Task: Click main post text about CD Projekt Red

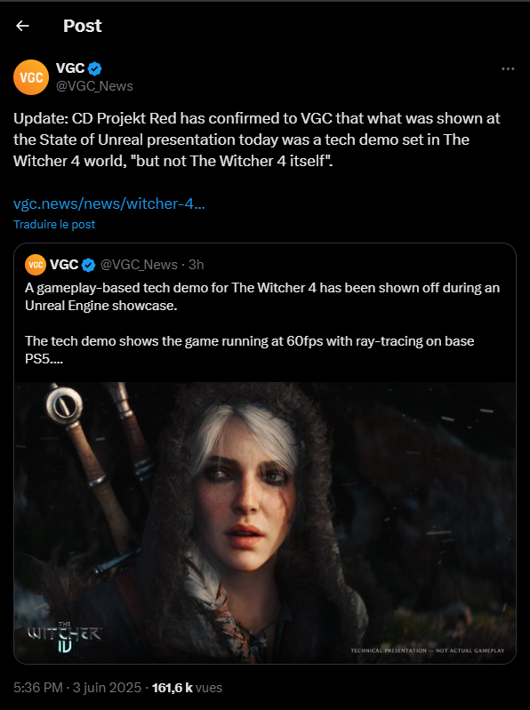Action: click(257, 140)
